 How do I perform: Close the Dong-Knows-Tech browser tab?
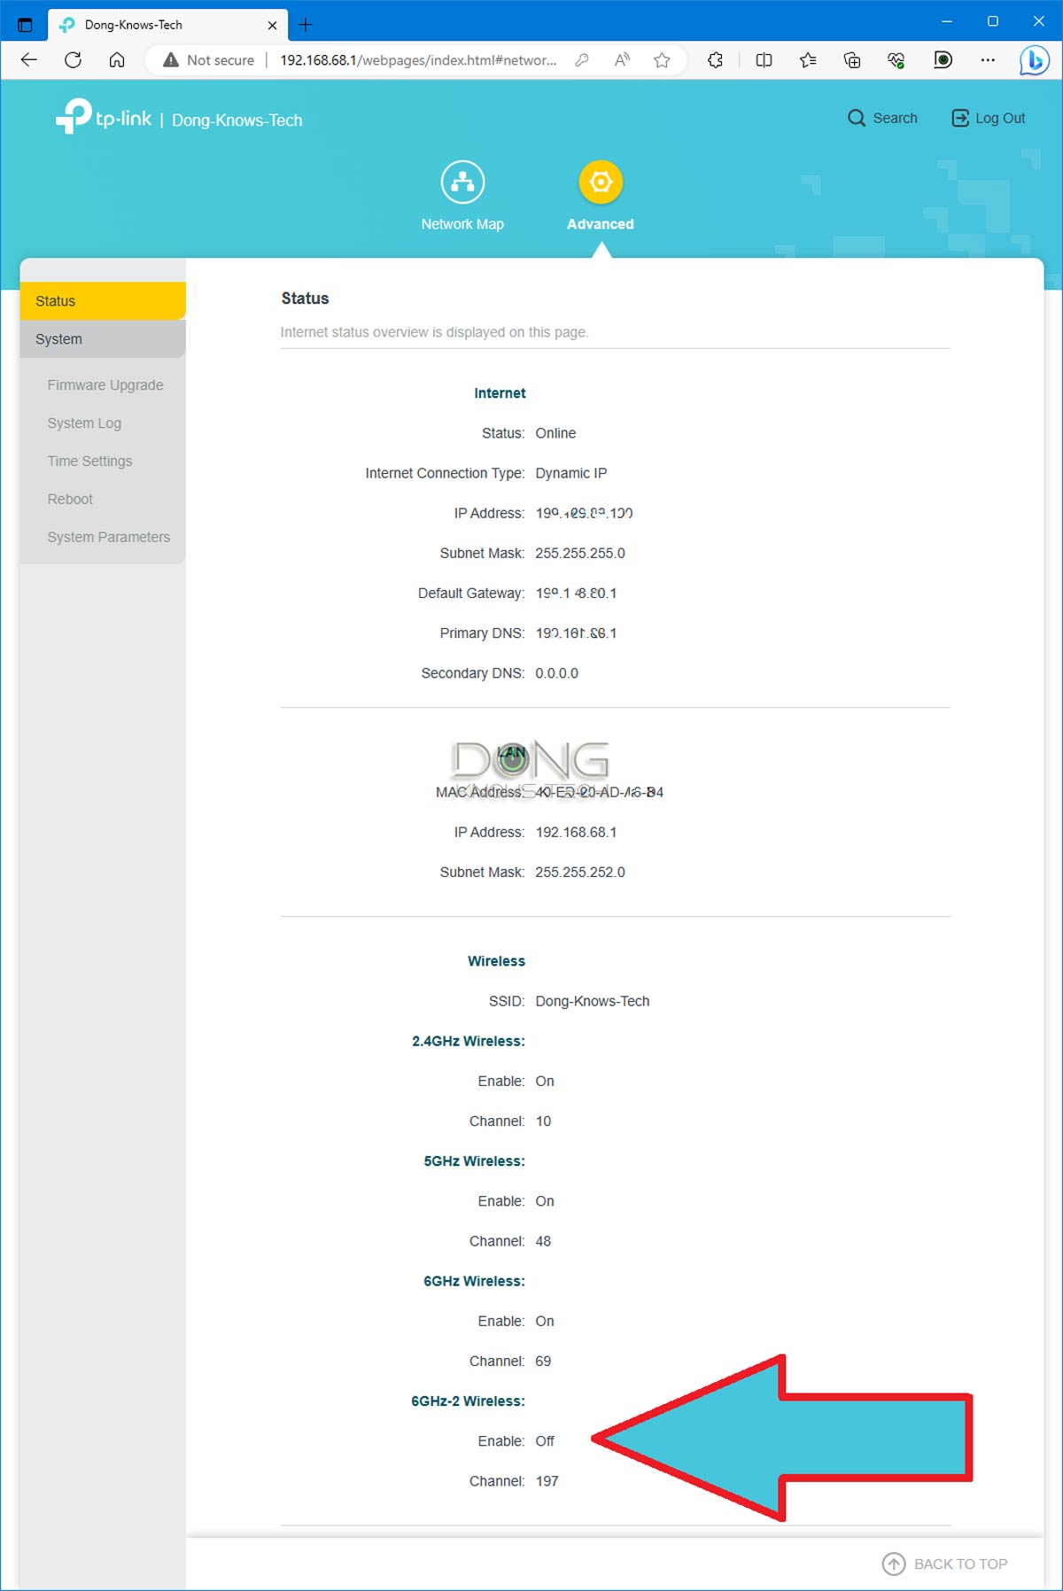click(272, 25)
